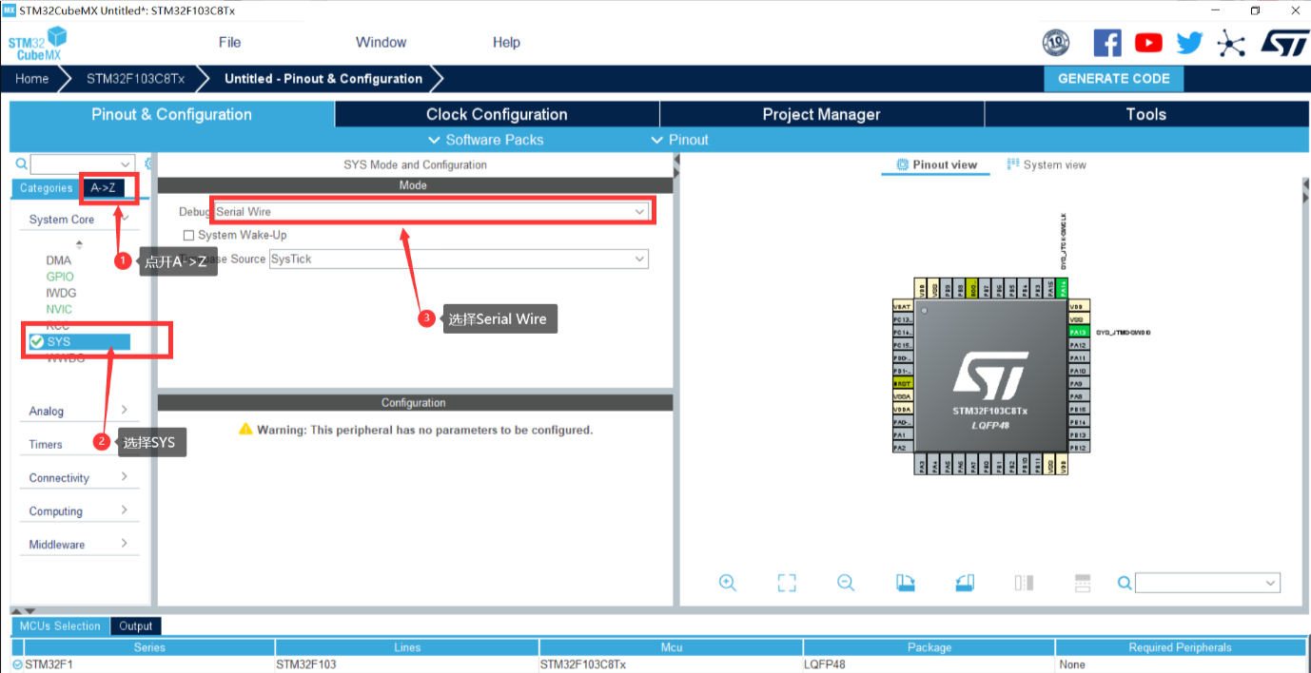
Task: Open the peripheral search combo box
Action: click(83, 163)
